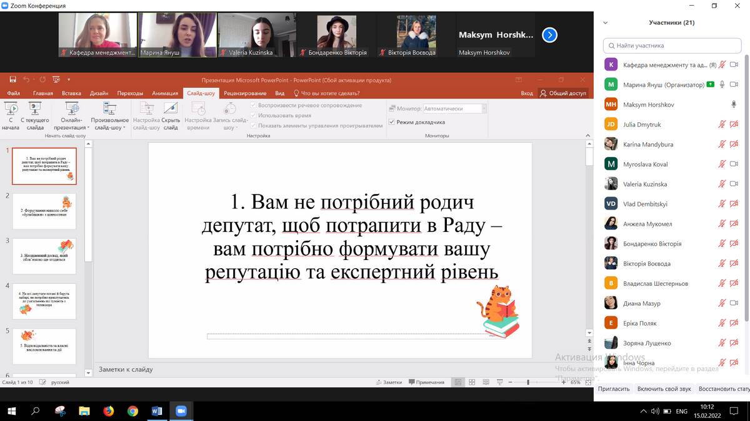Viewport: 750px width, 421px height.
Task: Toggle Режим докладчика checkbox
Action: coord(392,122)
